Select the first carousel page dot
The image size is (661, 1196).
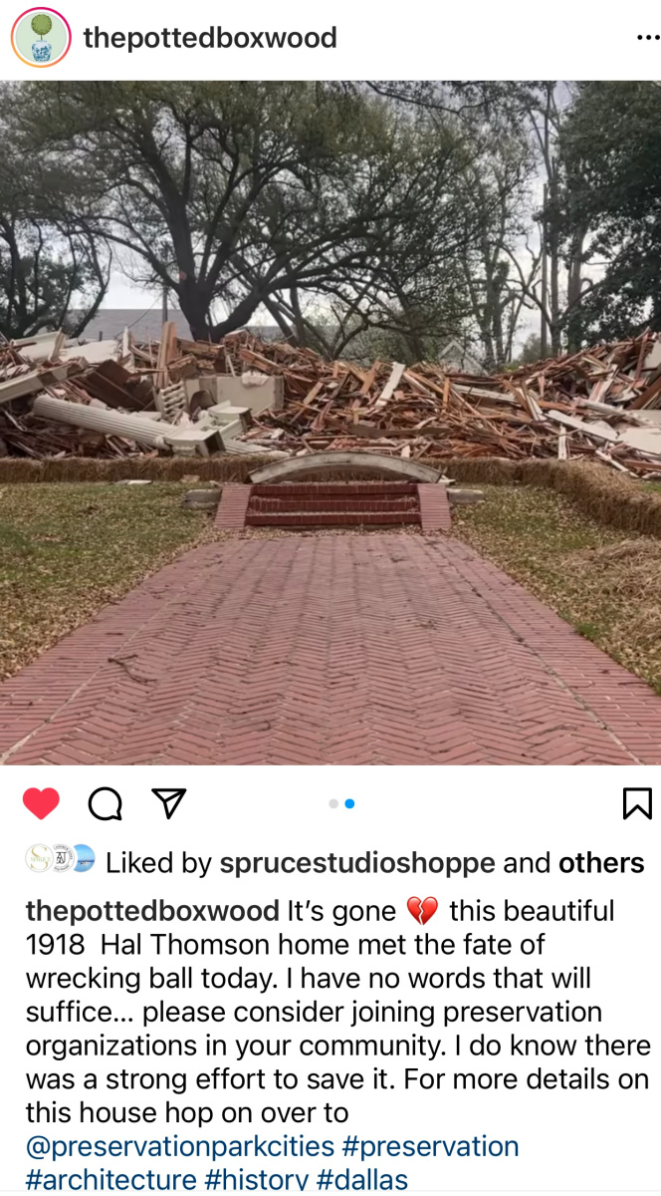(x=333, y=803)
